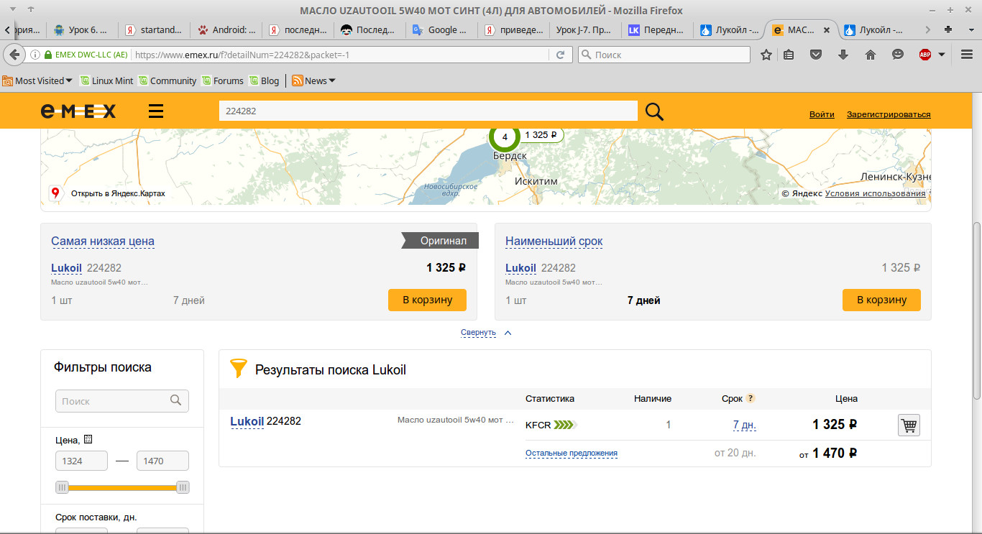Open the Adblock Plus dropdown arrow

tap(942, 55)
